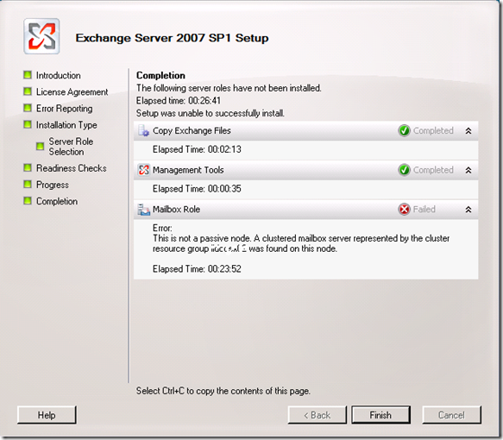Image resolution: width=503 pixels, height=440 pixels.
Task: Select the License Agreement step
Action: [72, 92]
